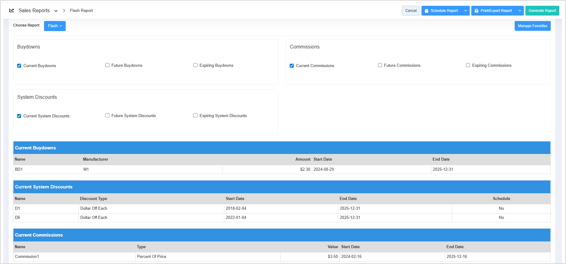Enable Expiring System Discounts checkbox
The width and height of the screenshot is (566, 264).
pyautogui.click(x=195, y=116)
